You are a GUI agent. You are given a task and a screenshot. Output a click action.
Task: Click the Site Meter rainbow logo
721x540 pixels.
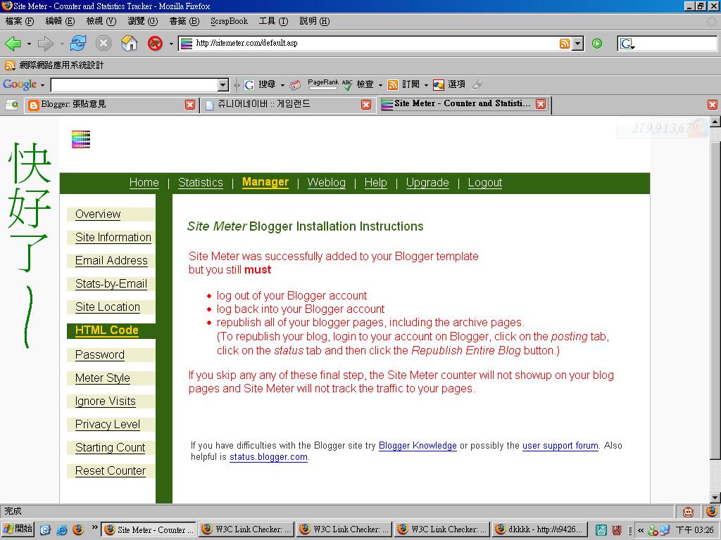81,140
